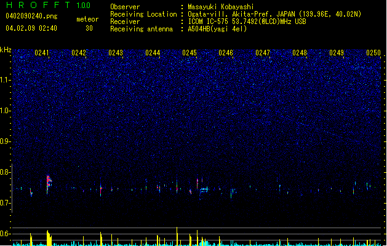Click the Observer label
387x246 pixels.
pos(125,7)
